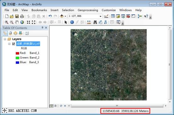Open the Catalog window icon
The image size is (174, 115).
(118, 16)
